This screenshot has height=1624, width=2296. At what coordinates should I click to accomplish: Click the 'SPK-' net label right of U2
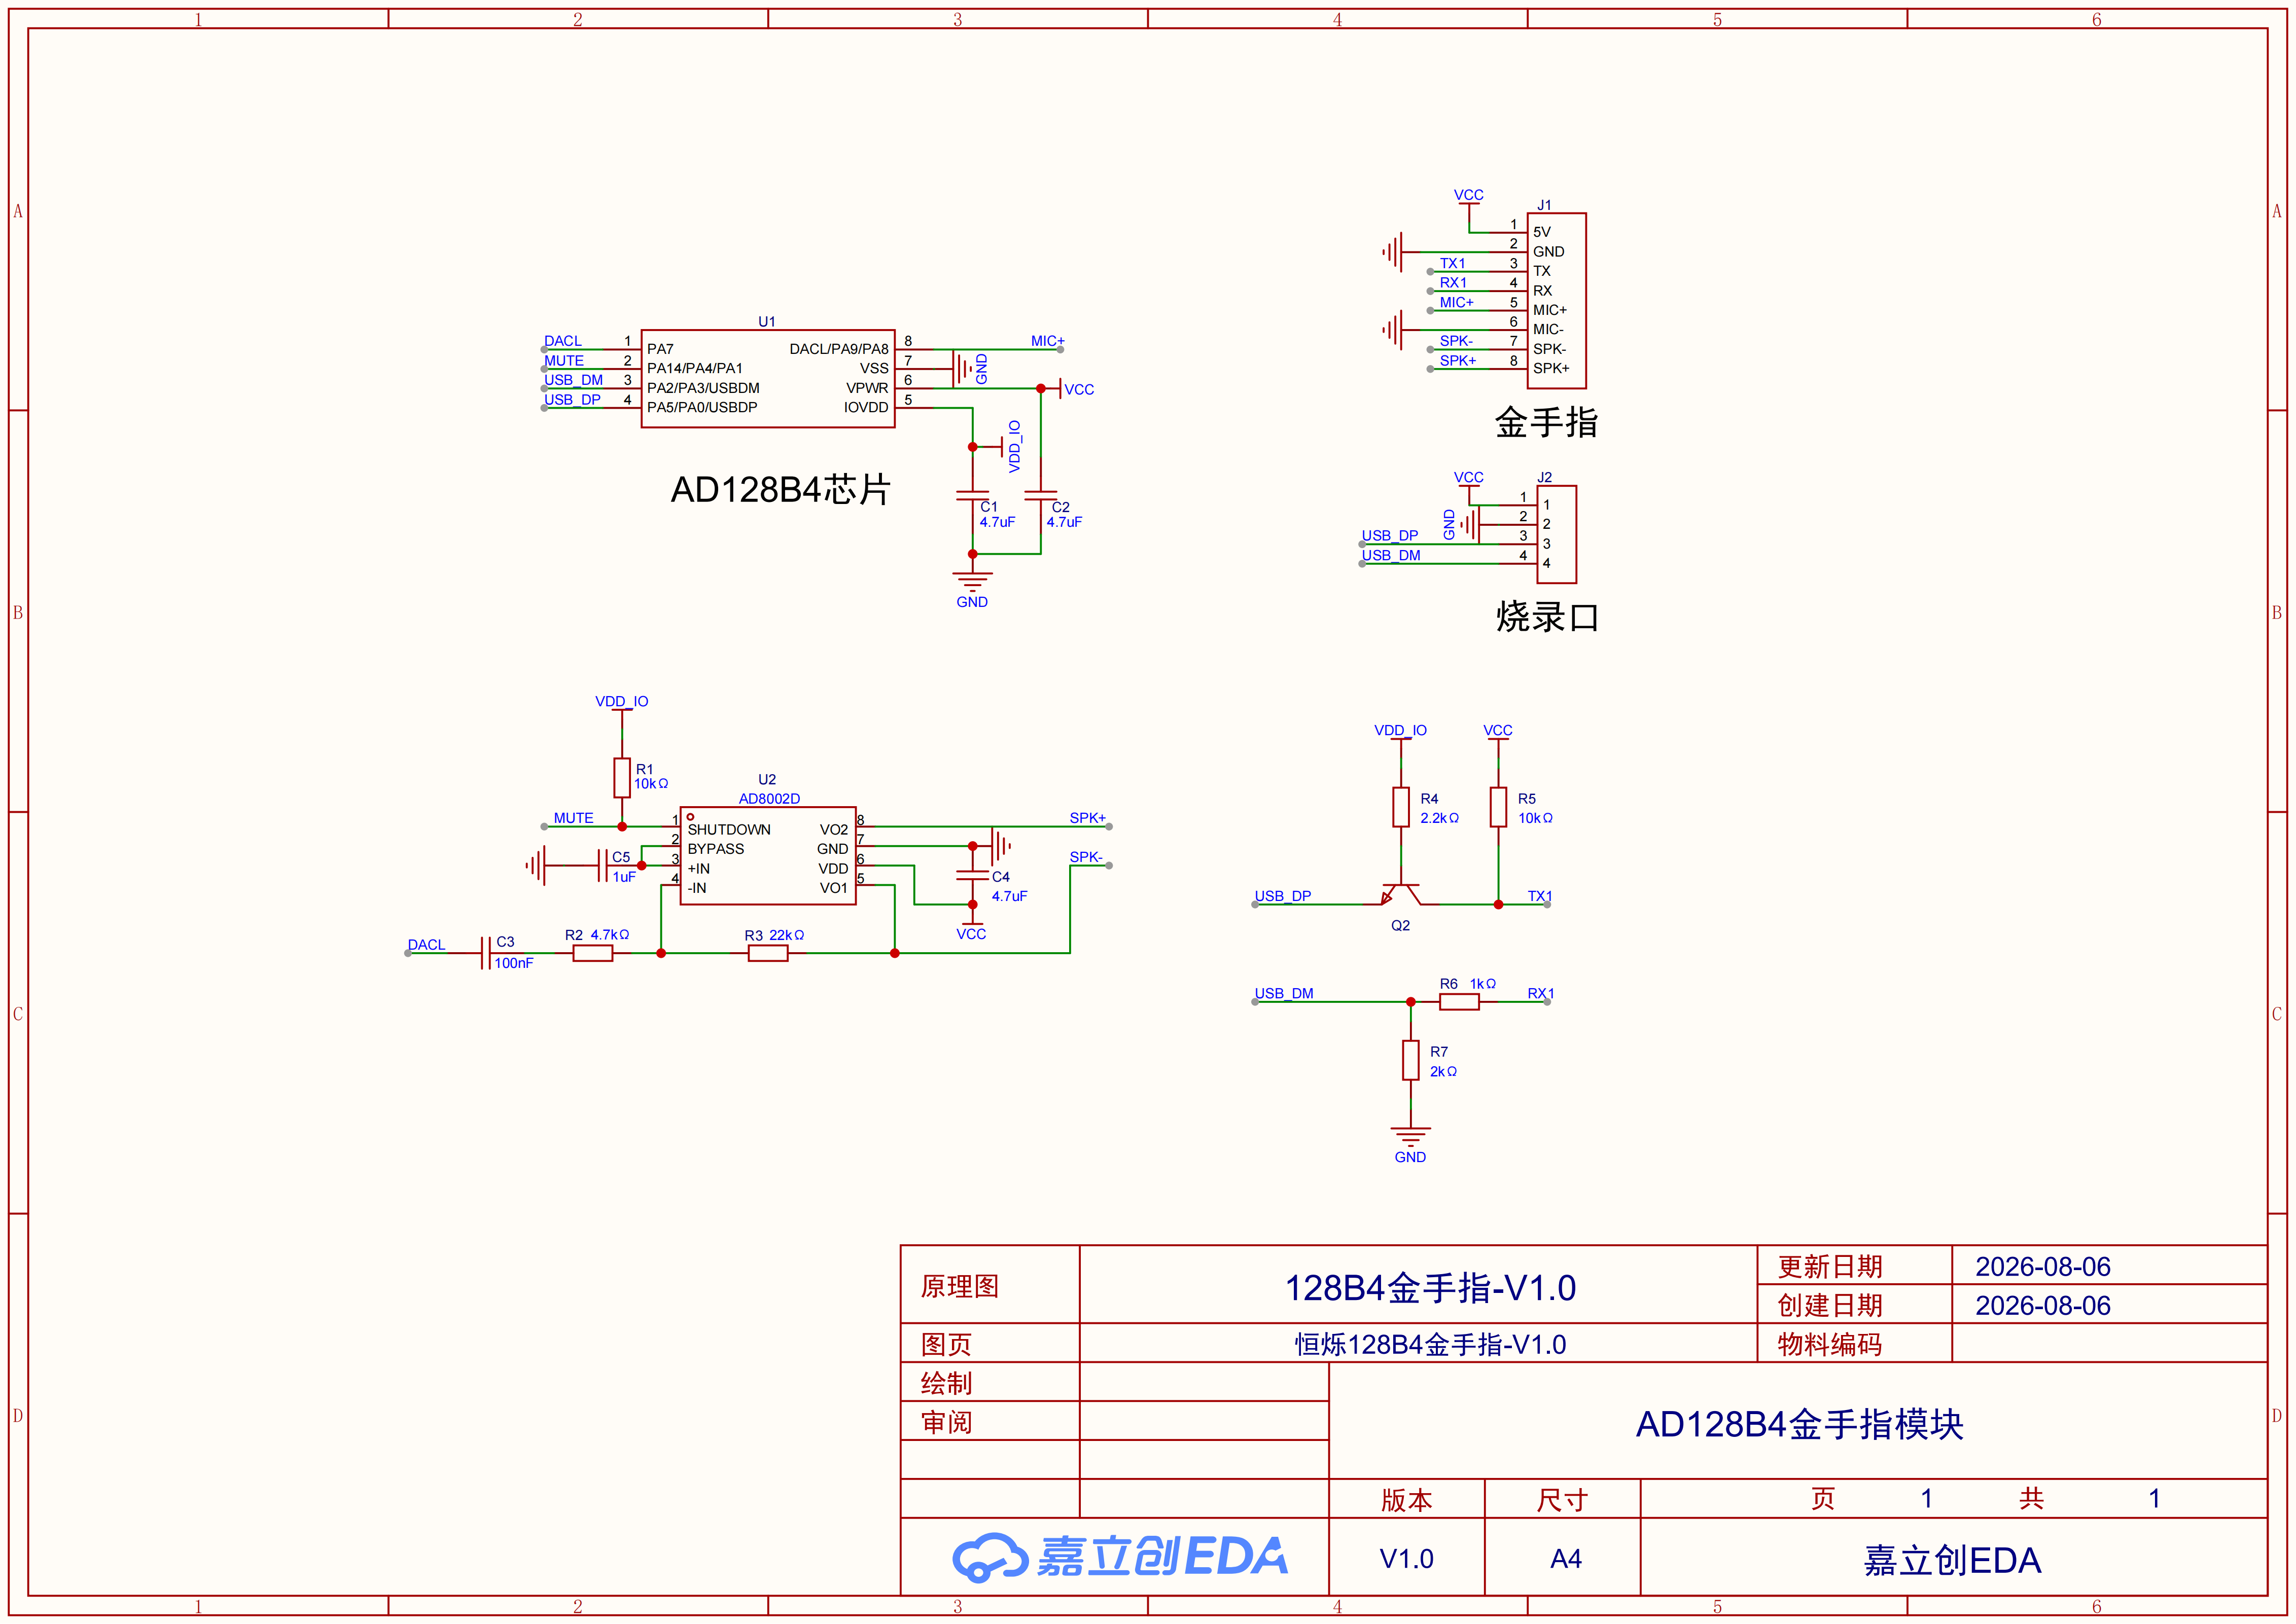tap(1086, 857)
